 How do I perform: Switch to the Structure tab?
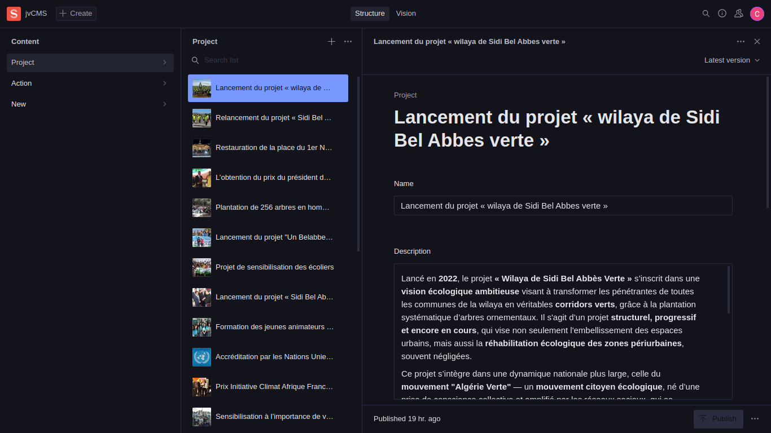point(370,13)
